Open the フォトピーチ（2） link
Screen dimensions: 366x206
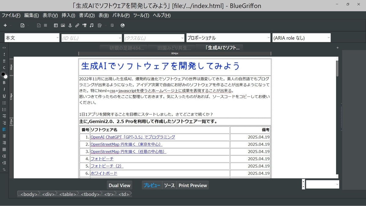pos(107,166)
